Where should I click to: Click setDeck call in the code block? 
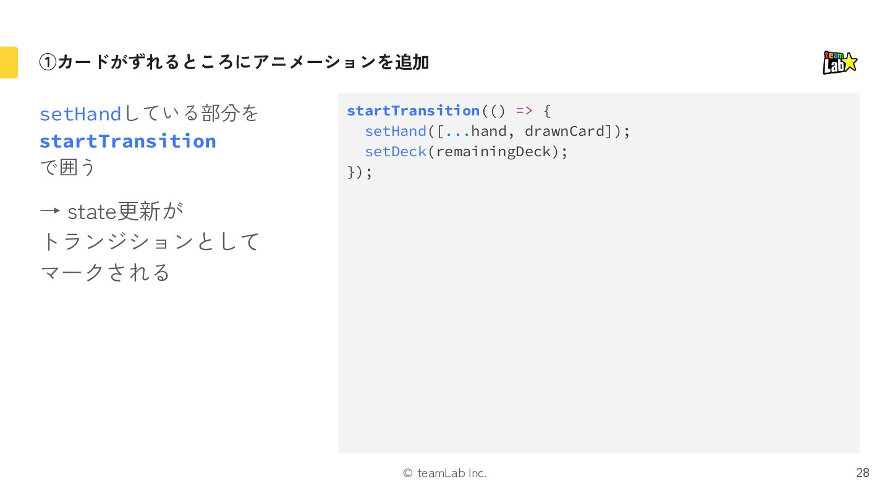click(x=395, y=152)
